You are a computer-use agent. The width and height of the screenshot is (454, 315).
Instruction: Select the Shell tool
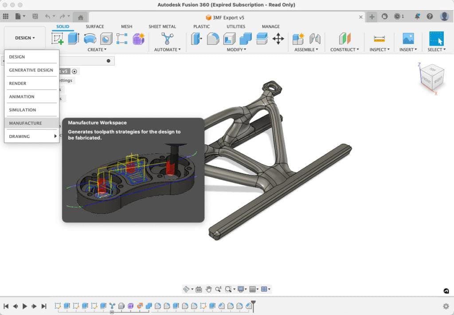[x=229, y=39]
